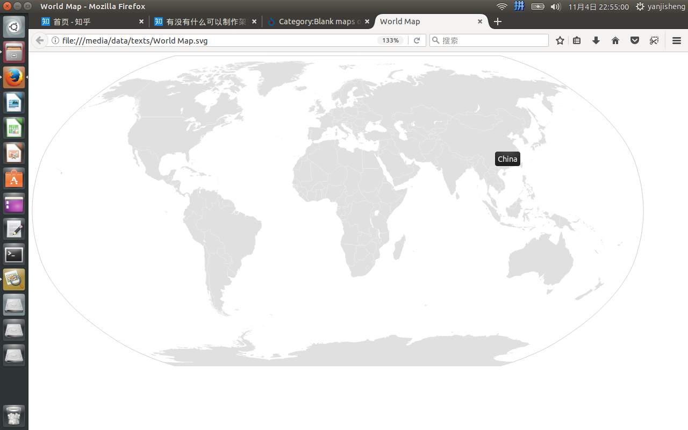688x430 pixels.
Task: Show site information via the info icon
Action: 55,40
